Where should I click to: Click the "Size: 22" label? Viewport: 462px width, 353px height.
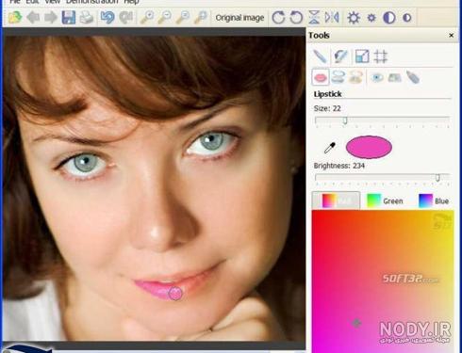click(x=327, y=108)
